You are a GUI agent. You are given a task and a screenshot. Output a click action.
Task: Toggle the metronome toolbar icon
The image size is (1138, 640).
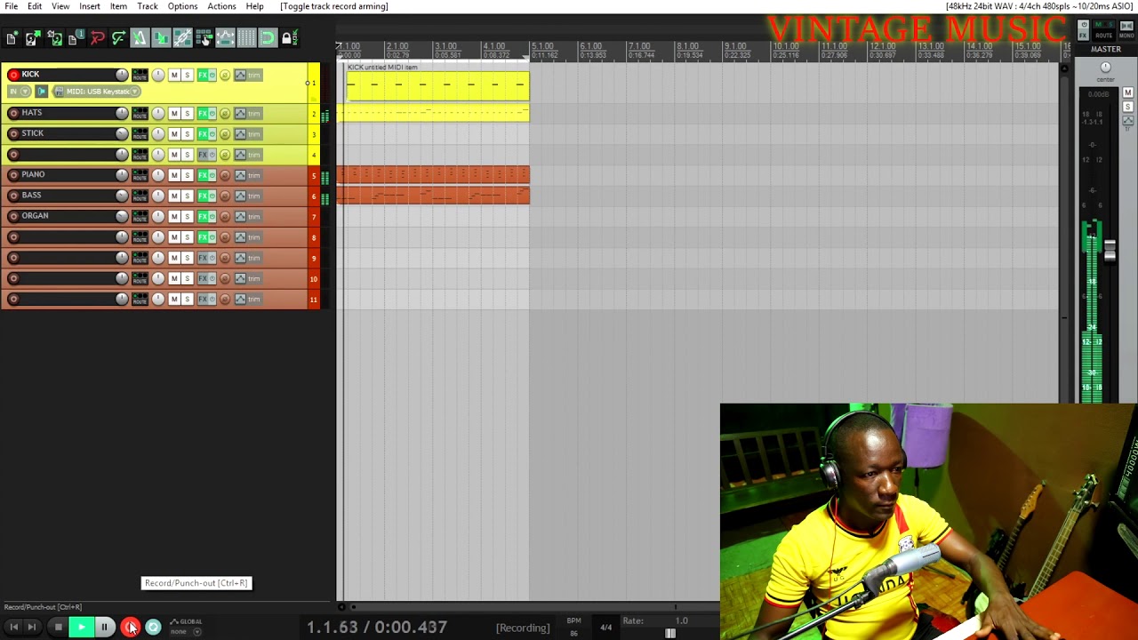140,38
